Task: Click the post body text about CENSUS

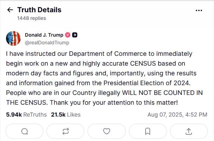Action: click(105, 78)
